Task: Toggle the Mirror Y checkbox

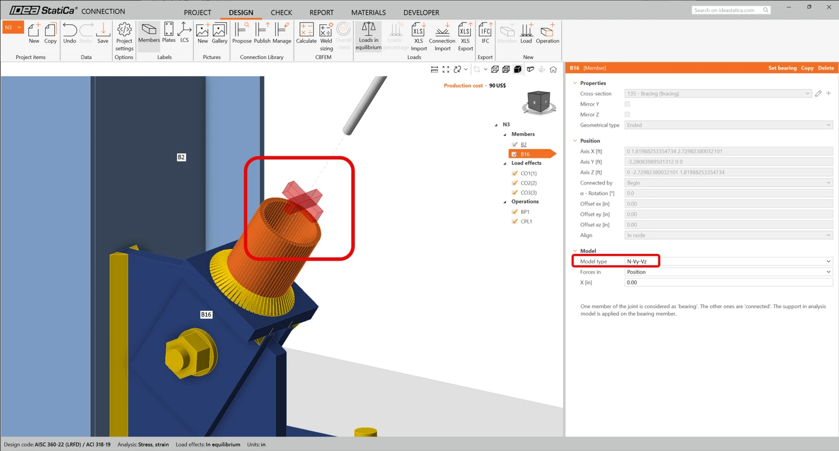Action: (627, 104)
